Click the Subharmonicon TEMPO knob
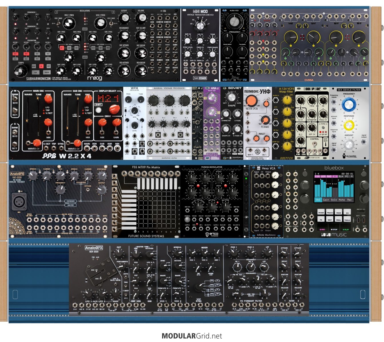384x342 pixels. (20, 71)
